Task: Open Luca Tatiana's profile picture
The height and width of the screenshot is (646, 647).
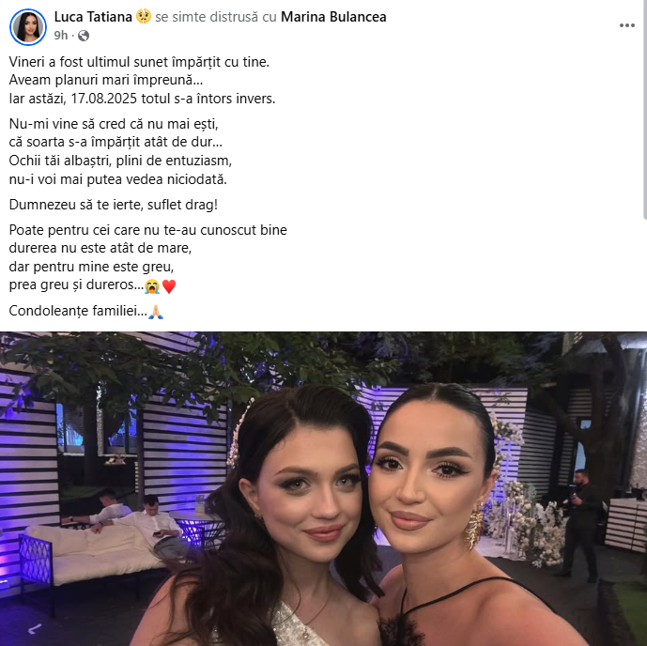Action: [28, 27]
